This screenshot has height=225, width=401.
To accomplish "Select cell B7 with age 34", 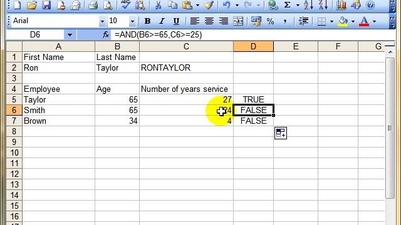I will [x=117, y=121].
